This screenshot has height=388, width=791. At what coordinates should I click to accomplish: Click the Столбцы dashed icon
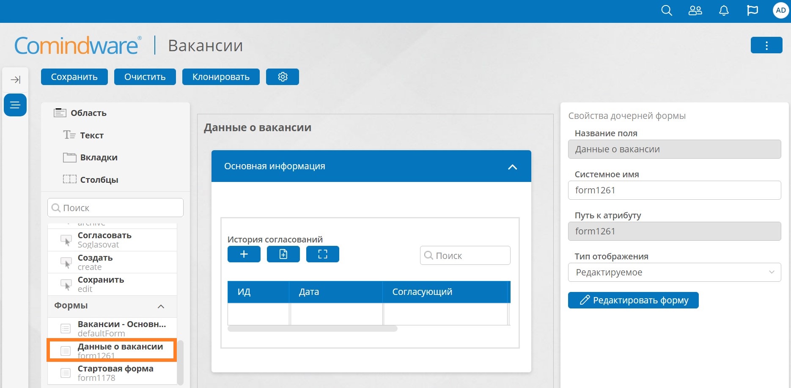coord(69,179)
